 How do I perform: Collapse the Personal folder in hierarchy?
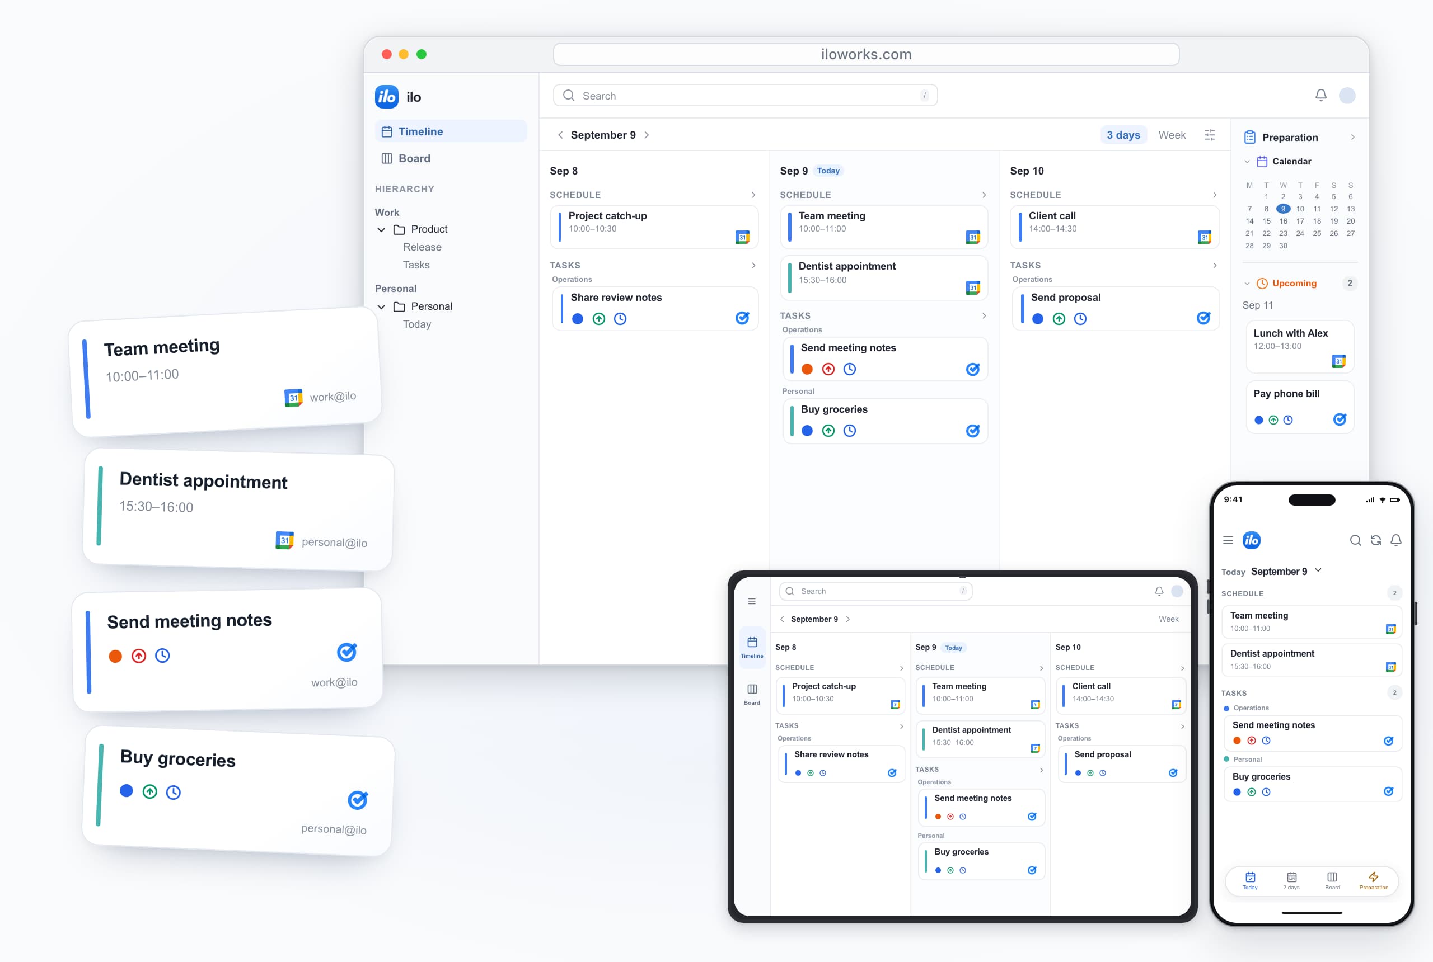click(x=381, y=306)
